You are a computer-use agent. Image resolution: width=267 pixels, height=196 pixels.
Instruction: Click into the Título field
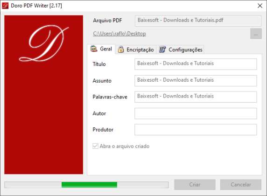click(196, 64)
